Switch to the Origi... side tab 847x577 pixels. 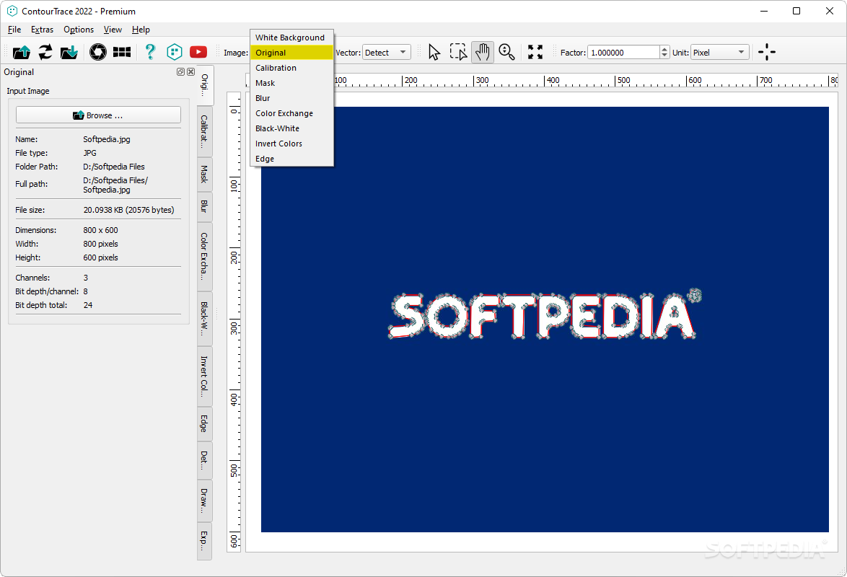click(206, 85)
